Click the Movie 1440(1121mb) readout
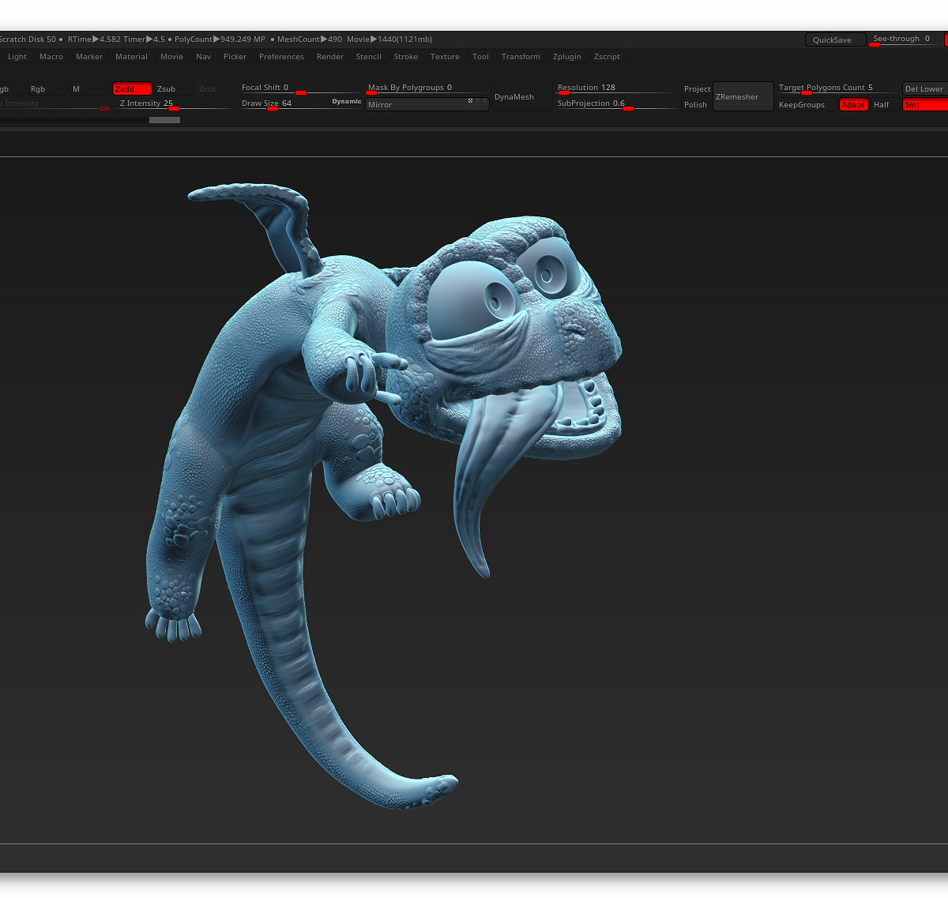The height and width of the screenshot is (898, 948). (x=389, y=39)
